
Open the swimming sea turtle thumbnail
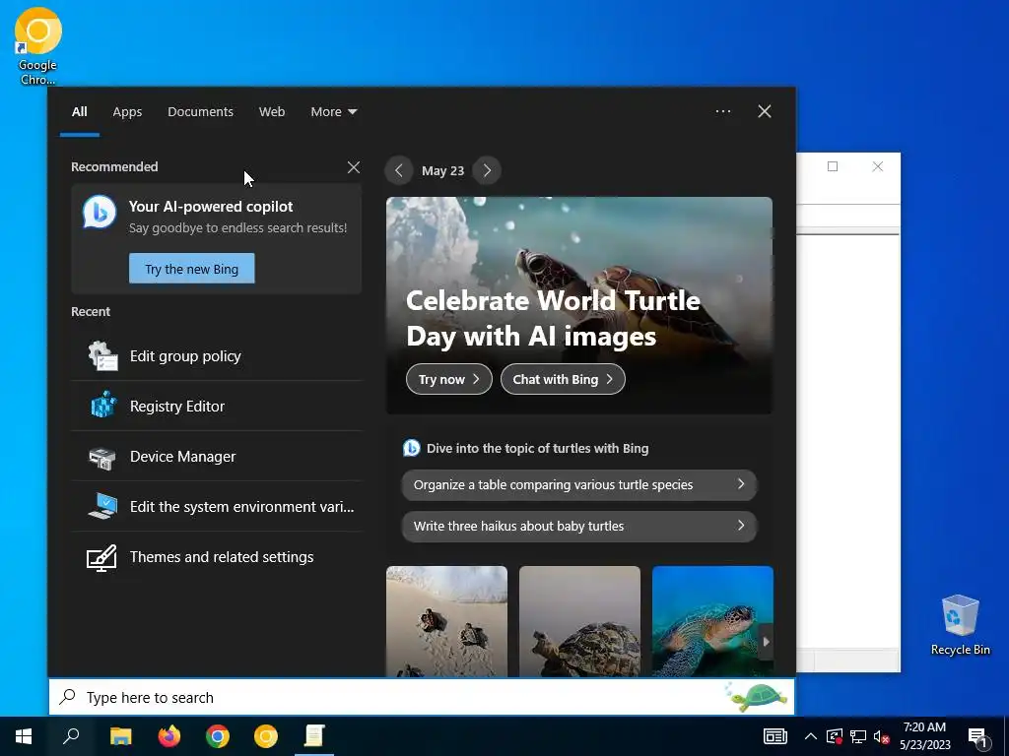coord(712,621)
